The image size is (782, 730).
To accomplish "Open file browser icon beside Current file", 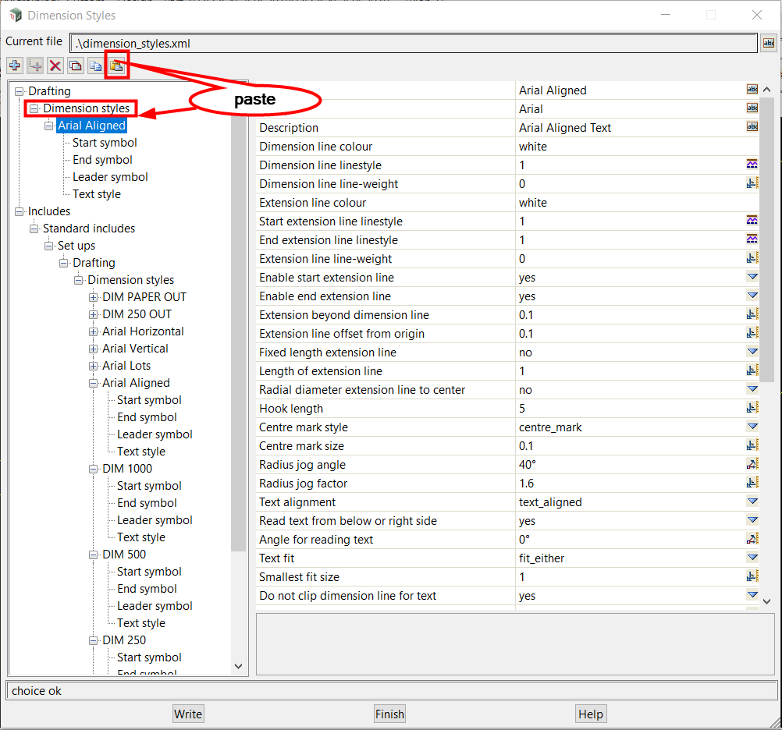I will pos(769,44).
